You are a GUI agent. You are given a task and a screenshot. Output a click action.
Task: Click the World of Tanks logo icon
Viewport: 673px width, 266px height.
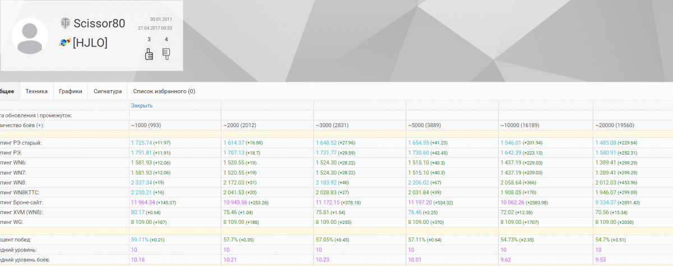coord(66,23)
